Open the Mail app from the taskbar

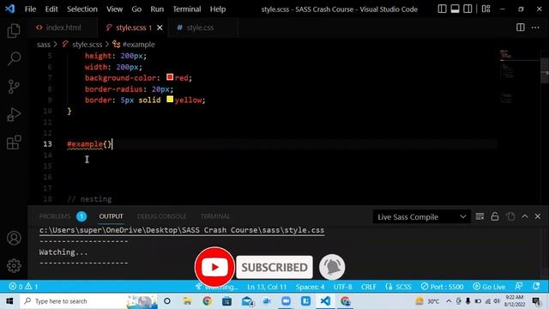[x=247, y=301]
